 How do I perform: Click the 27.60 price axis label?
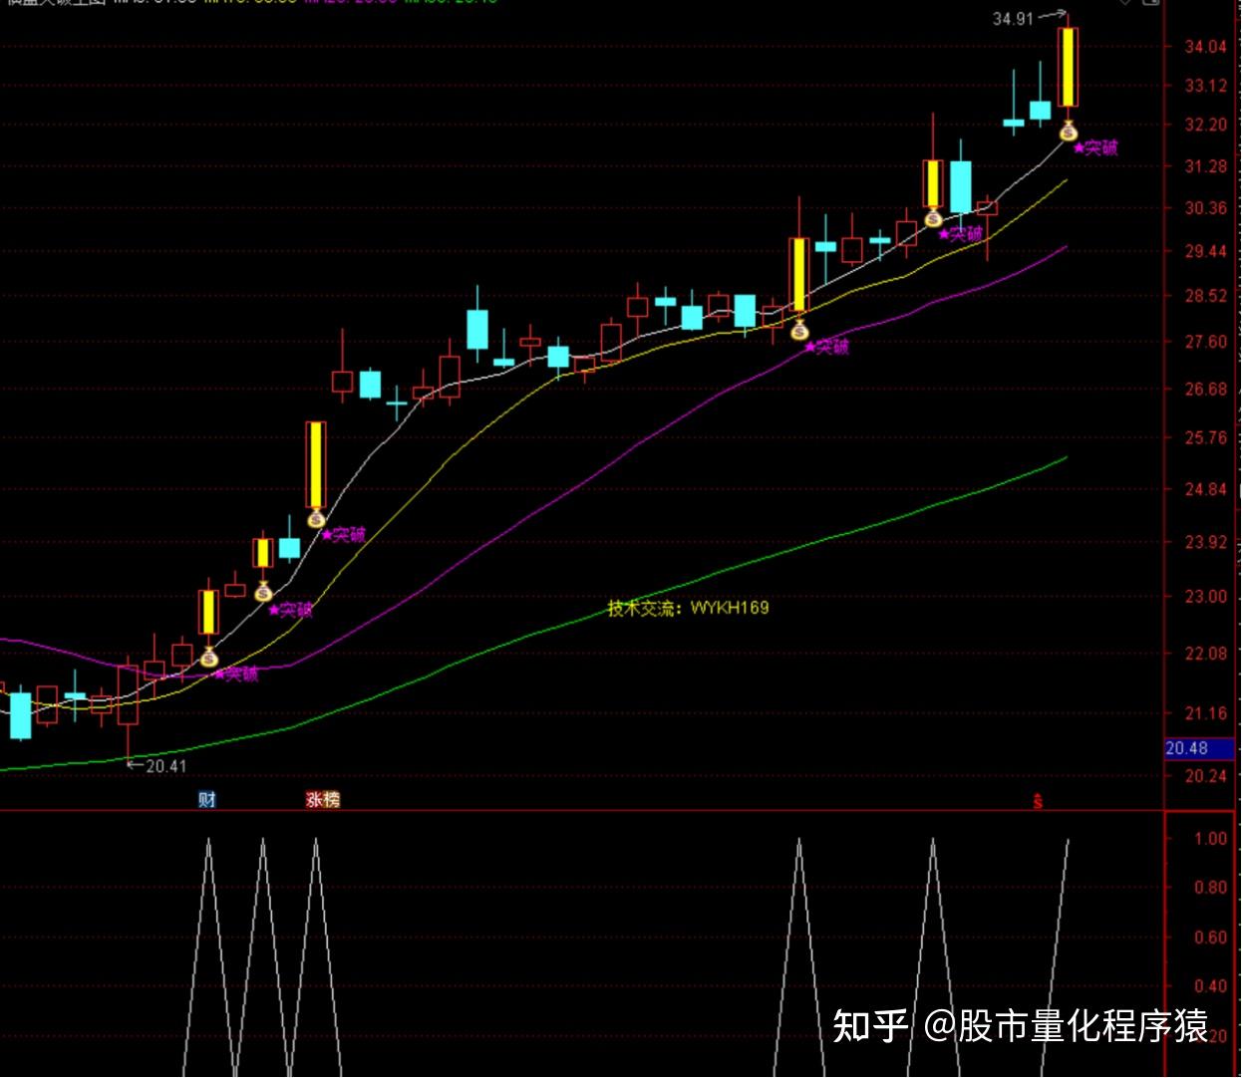(1205, 342)
